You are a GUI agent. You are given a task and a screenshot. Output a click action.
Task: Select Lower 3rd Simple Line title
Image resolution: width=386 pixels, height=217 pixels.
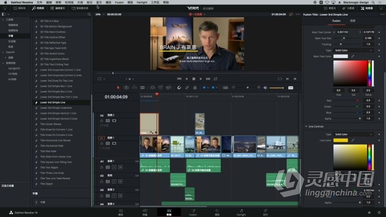(53, 103)
